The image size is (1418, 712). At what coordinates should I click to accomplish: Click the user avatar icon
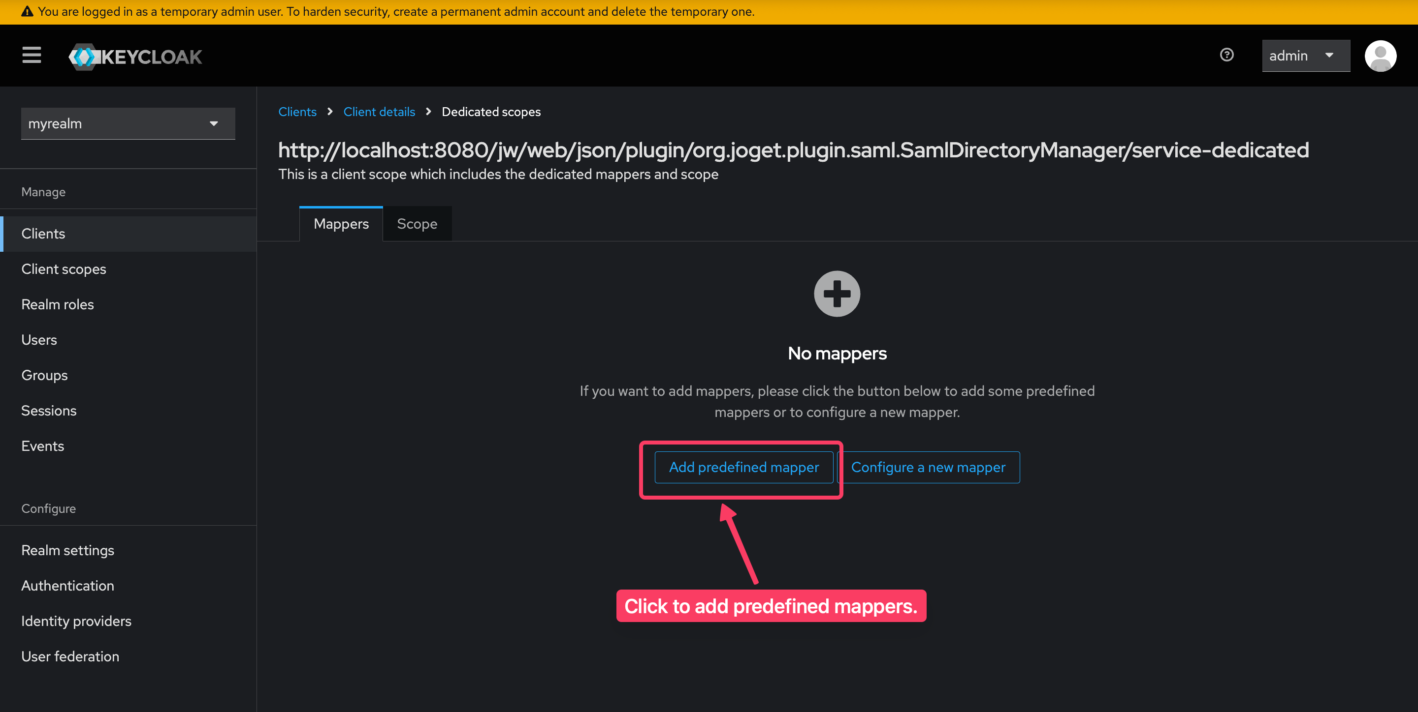[1380, 56]
